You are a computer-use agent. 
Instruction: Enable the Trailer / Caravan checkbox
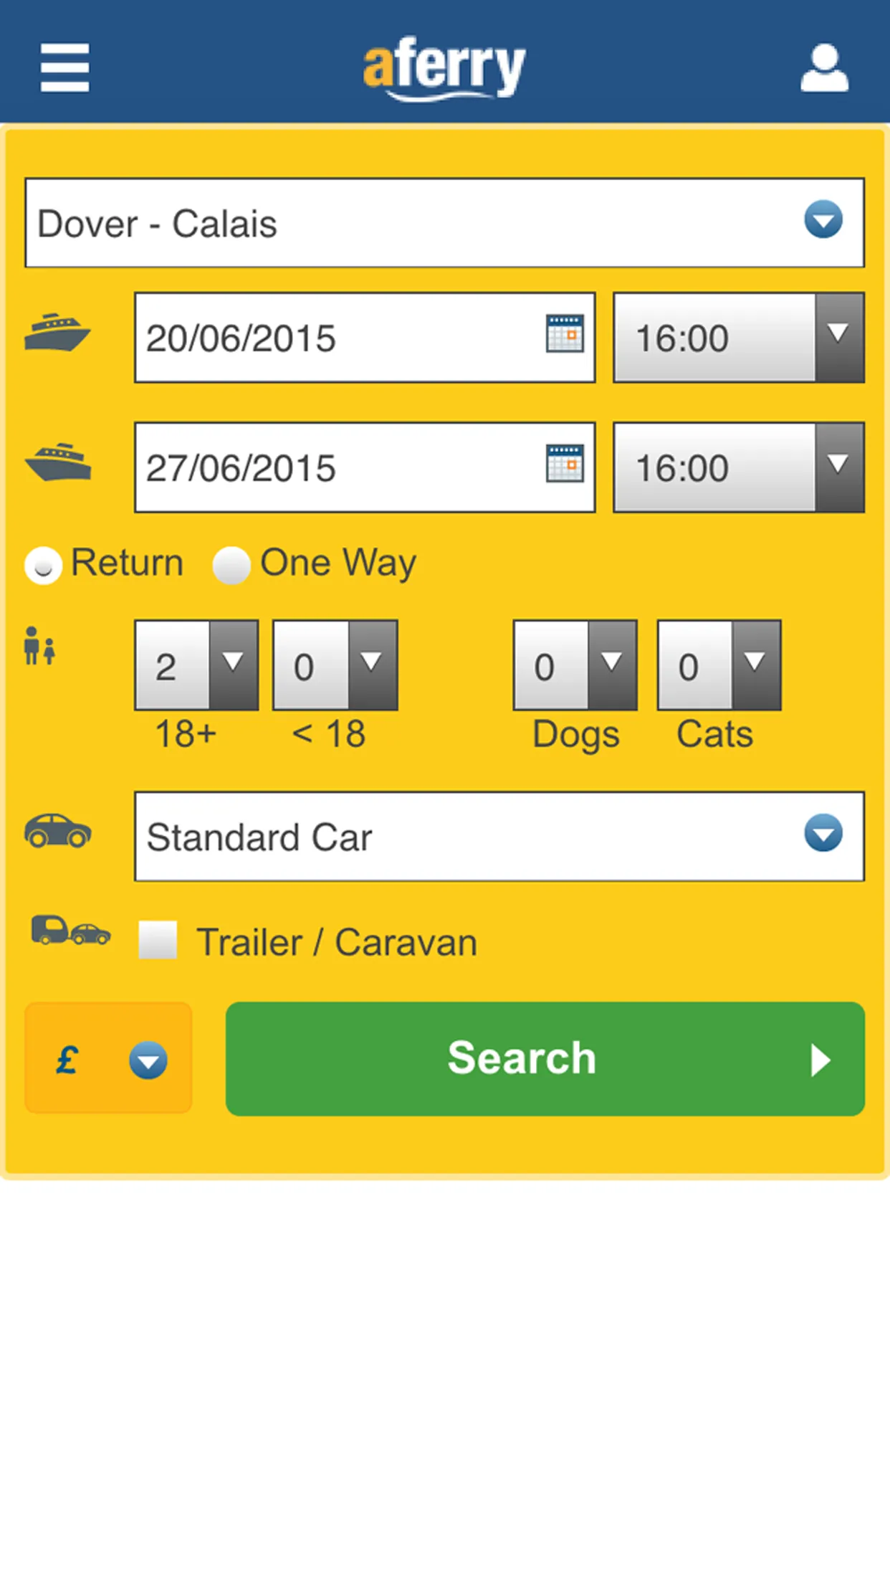[158, 940]
